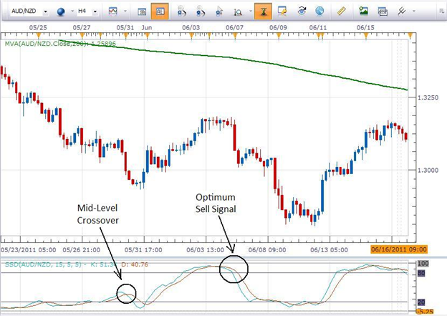Viewport: 447px width, 316px height.
Task: Click the orange marker below 06/03
Action: 191,36
